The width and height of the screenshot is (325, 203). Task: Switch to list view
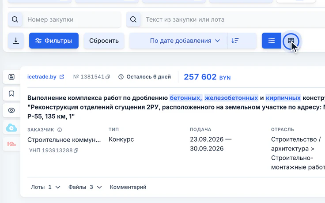tap(271, 41)
